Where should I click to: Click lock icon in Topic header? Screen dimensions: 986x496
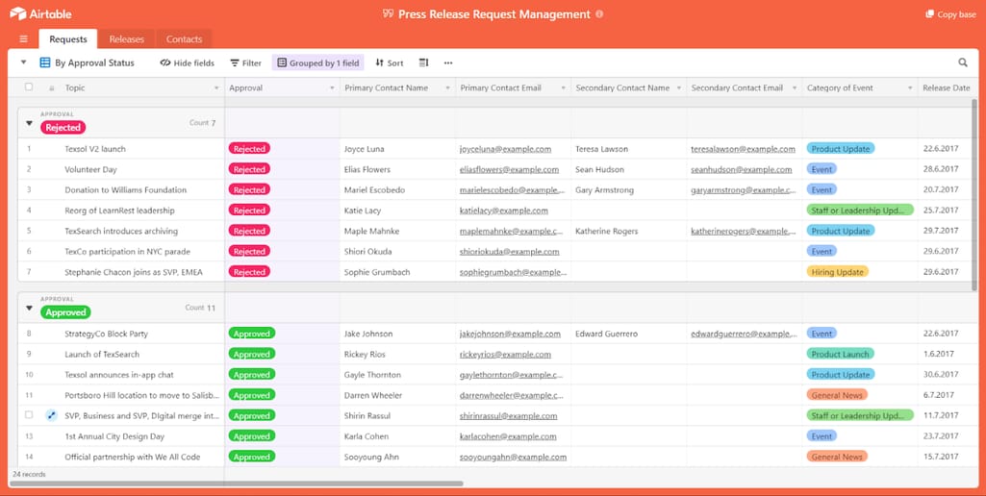coord(52,88)
